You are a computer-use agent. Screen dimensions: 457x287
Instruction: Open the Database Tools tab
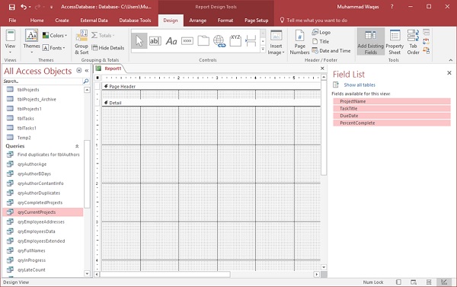point(135,21)
